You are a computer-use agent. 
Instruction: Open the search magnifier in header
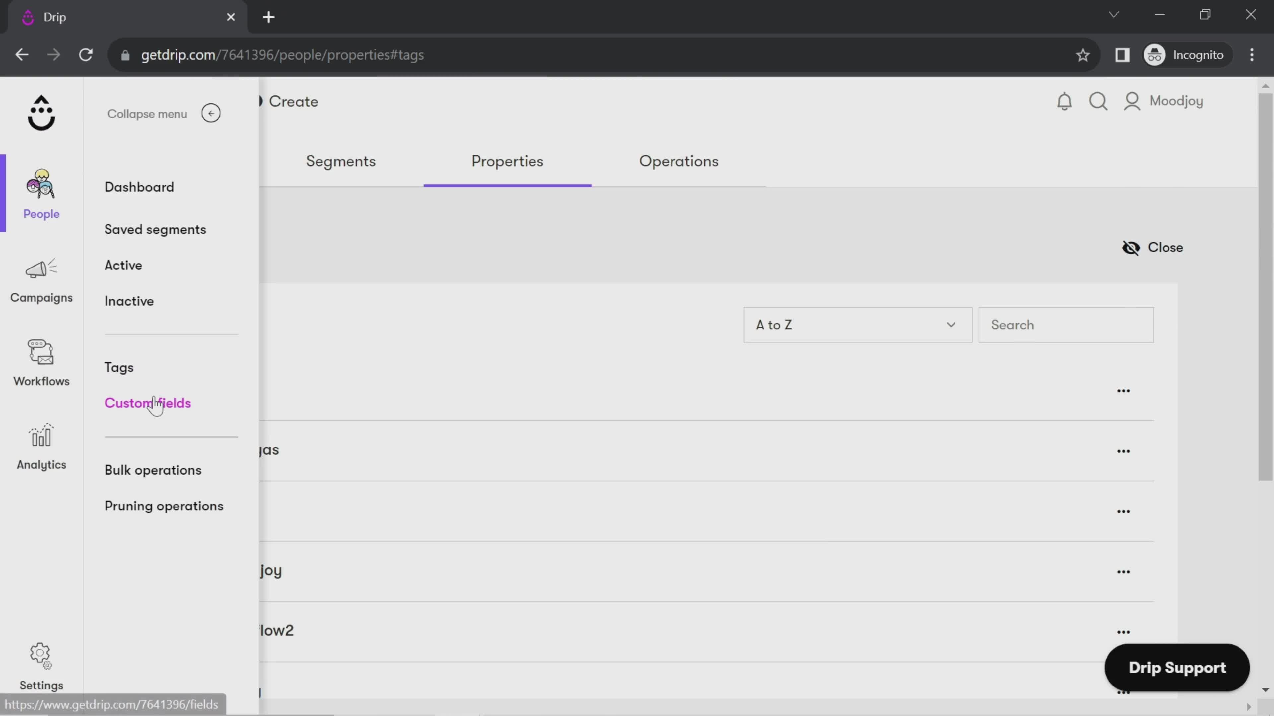1098,101
